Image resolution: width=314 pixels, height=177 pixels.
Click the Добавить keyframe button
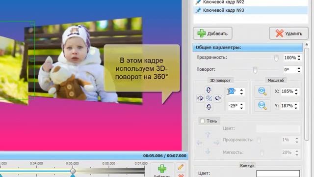tap(212, 33)
